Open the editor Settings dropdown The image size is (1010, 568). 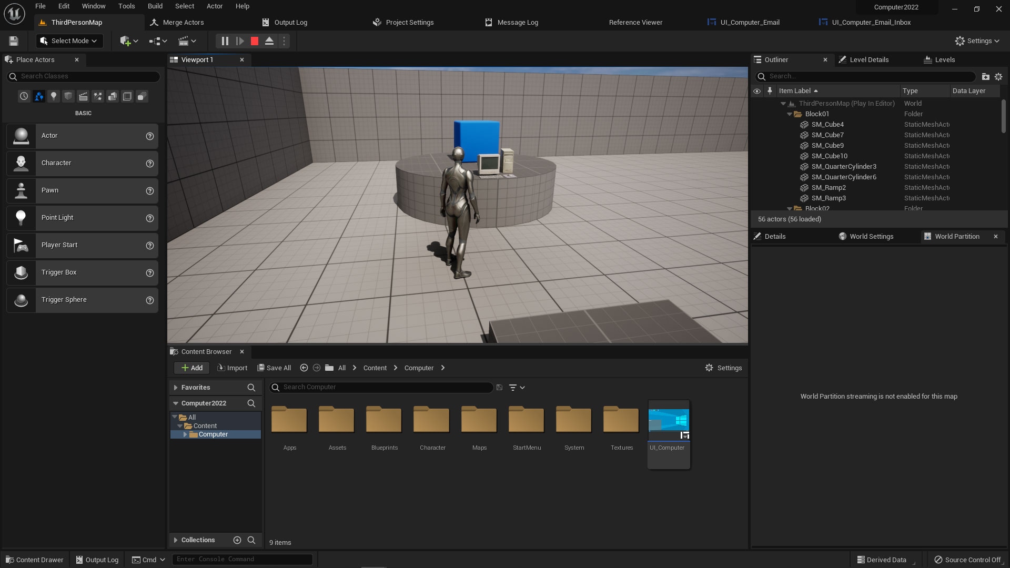pos(977,40)
